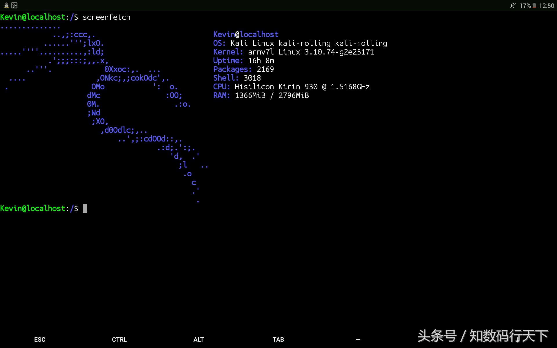Tap the 17% battery percentage indicator

525,6
